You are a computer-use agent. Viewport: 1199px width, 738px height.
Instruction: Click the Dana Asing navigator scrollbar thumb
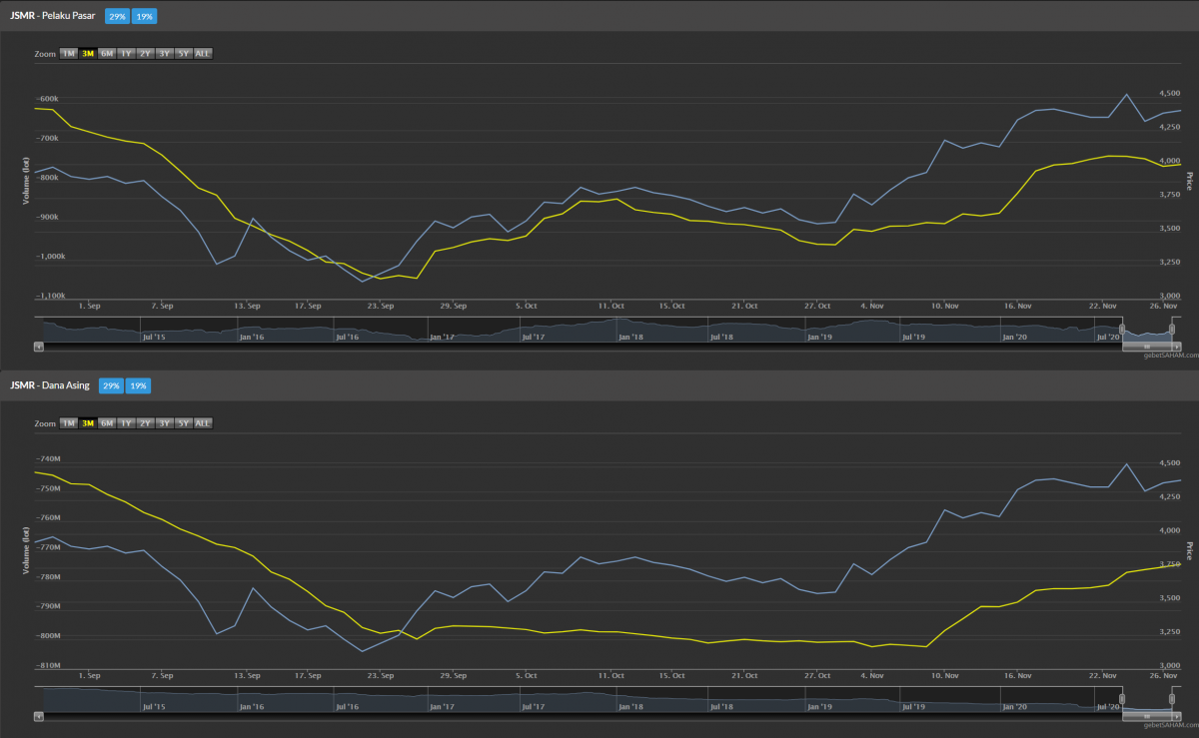[x=1147, y=716]
